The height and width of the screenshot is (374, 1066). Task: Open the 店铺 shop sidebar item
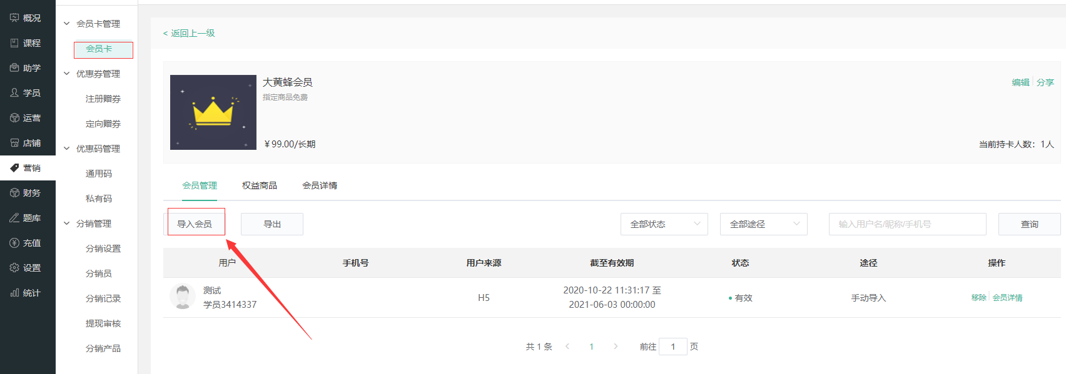point(28,143)
